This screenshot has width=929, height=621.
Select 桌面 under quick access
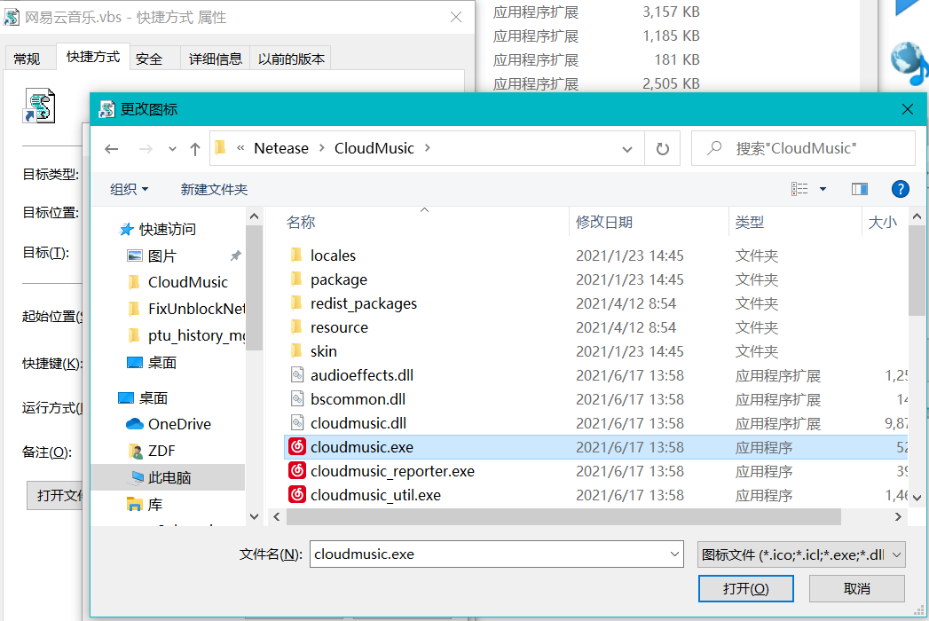point(152,362)
